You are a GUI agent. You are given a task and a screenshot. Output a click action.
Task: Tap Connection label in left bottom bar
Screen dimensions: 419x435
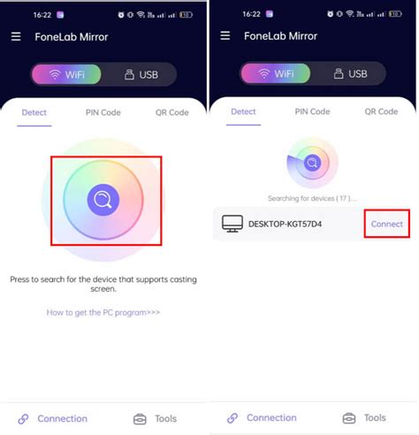(x=63, y=419)
